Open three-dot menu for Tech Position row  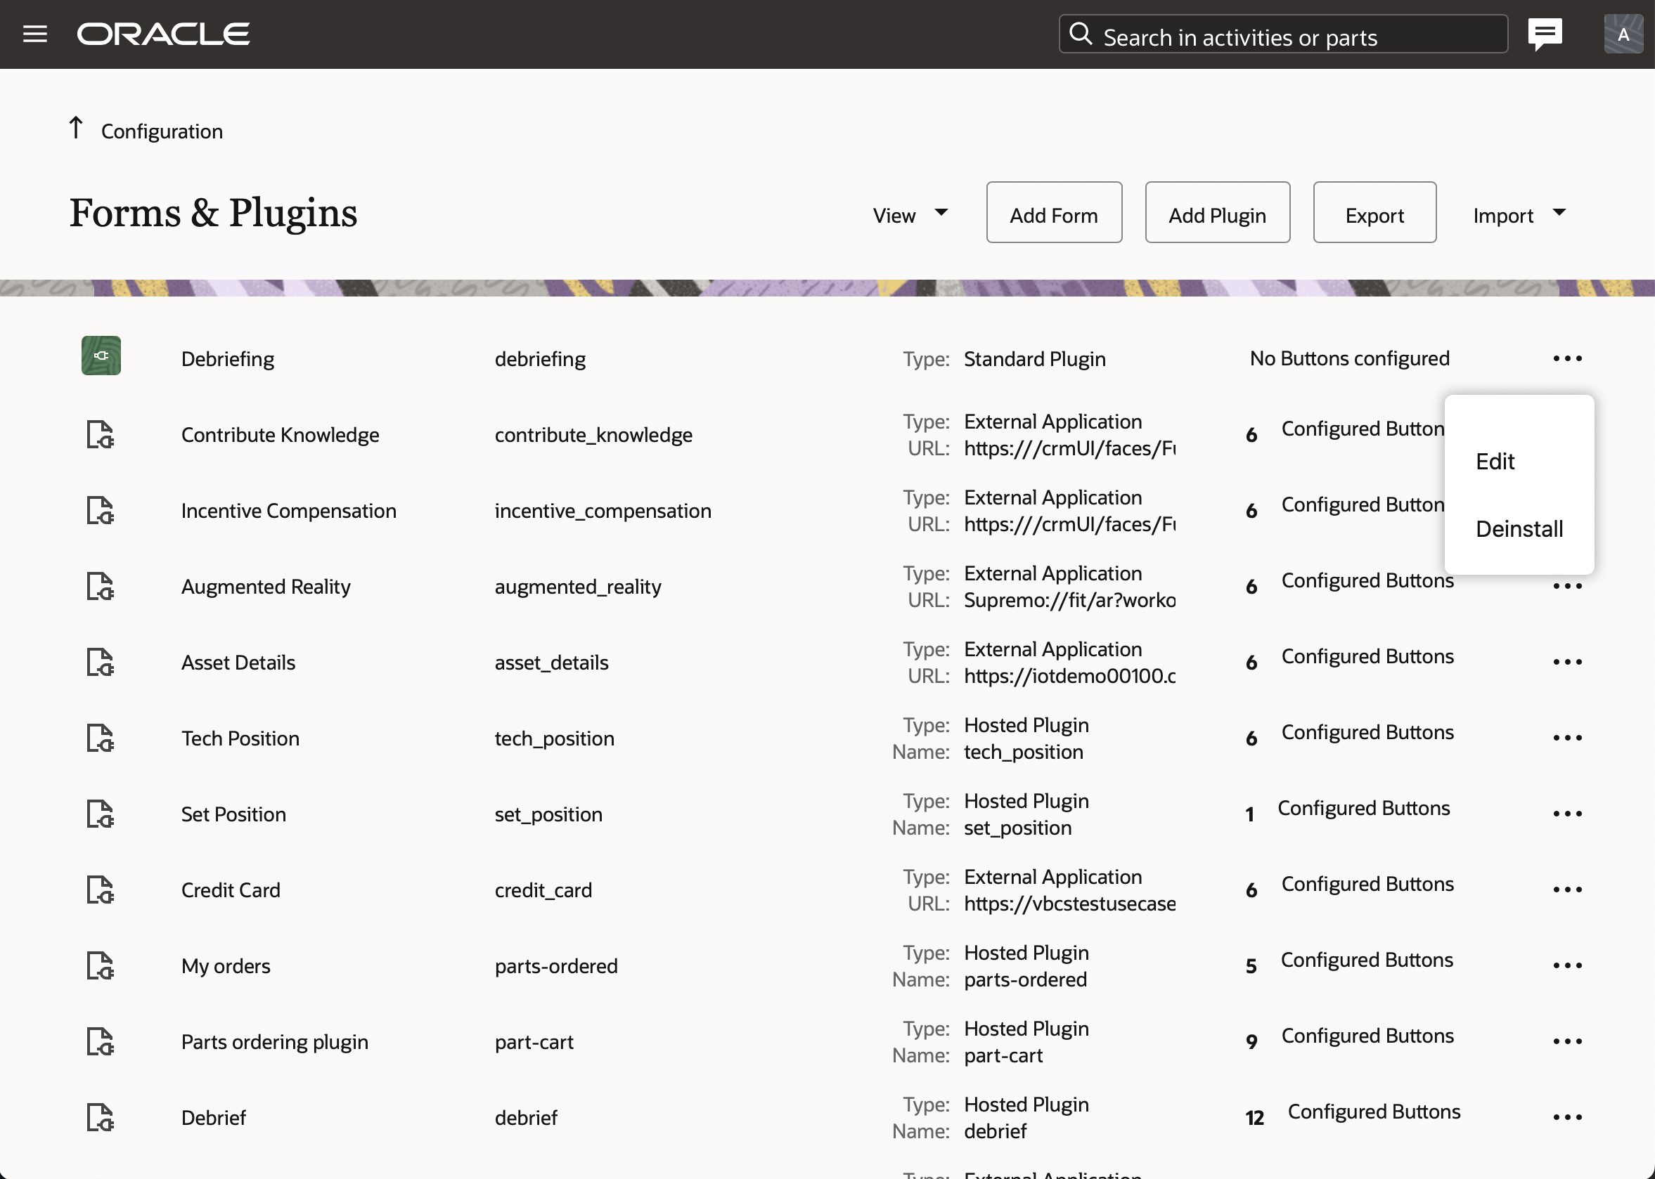[1567, 738]
